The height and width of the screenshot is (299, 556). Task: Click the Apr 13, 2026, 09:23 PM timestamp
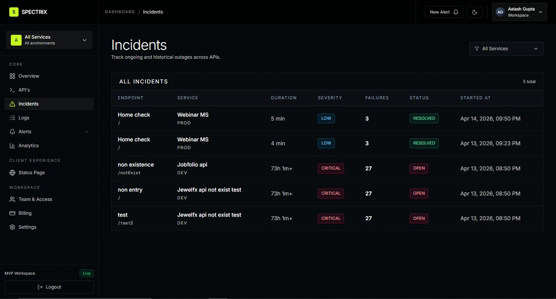click(x=490, y=144)
